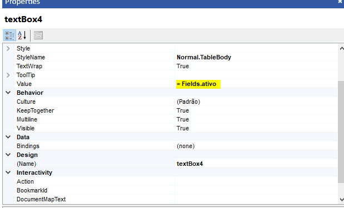Select the Value property label
The image size is (344, 208).
coord(24,84)
